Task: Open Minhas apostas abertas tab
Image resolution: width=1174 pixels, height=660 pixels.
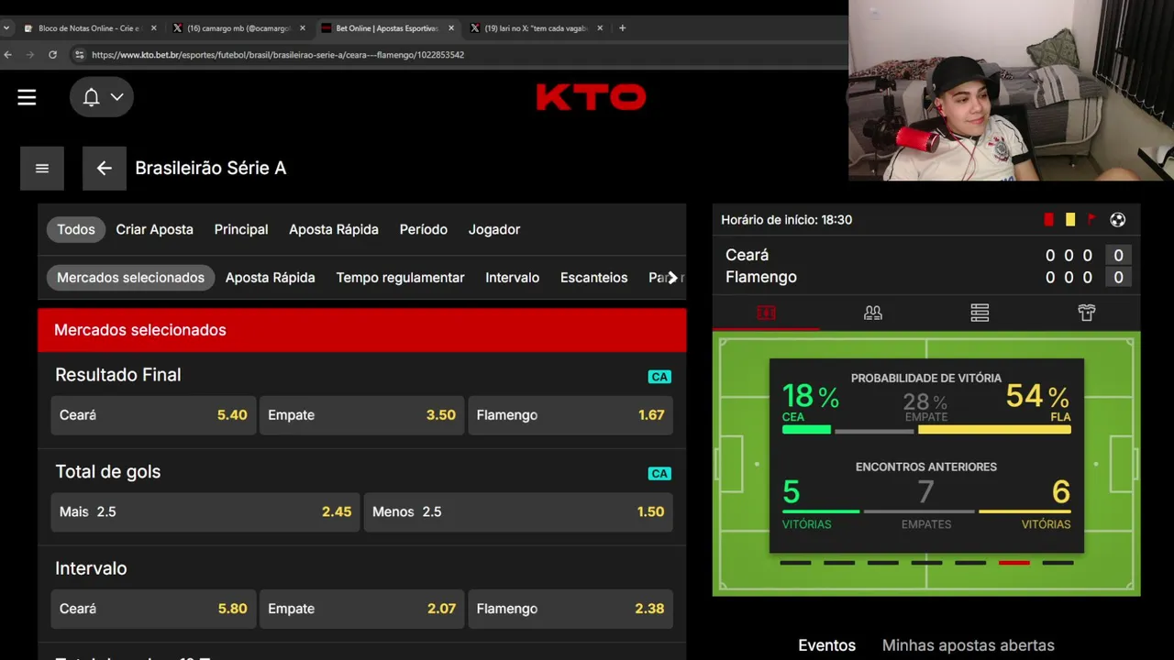Action: [x=968, y=645]
